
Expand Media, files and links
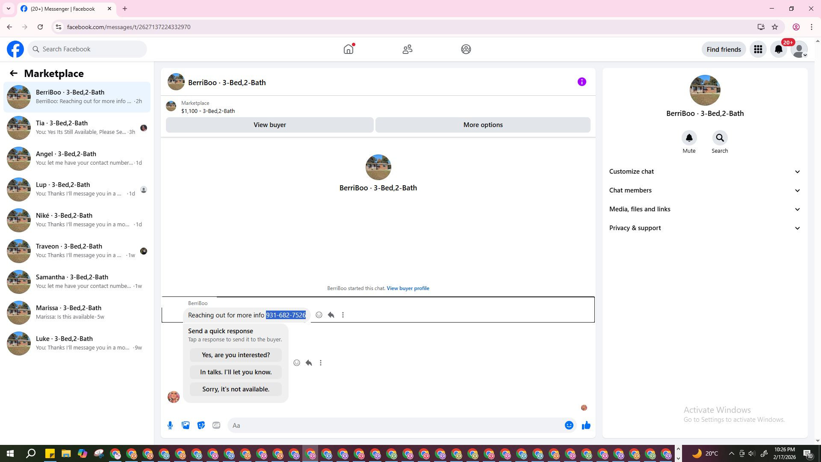(704, 209)
